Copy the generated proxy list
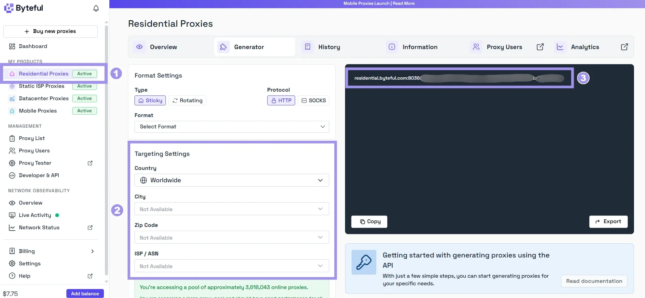 (369, 221)
